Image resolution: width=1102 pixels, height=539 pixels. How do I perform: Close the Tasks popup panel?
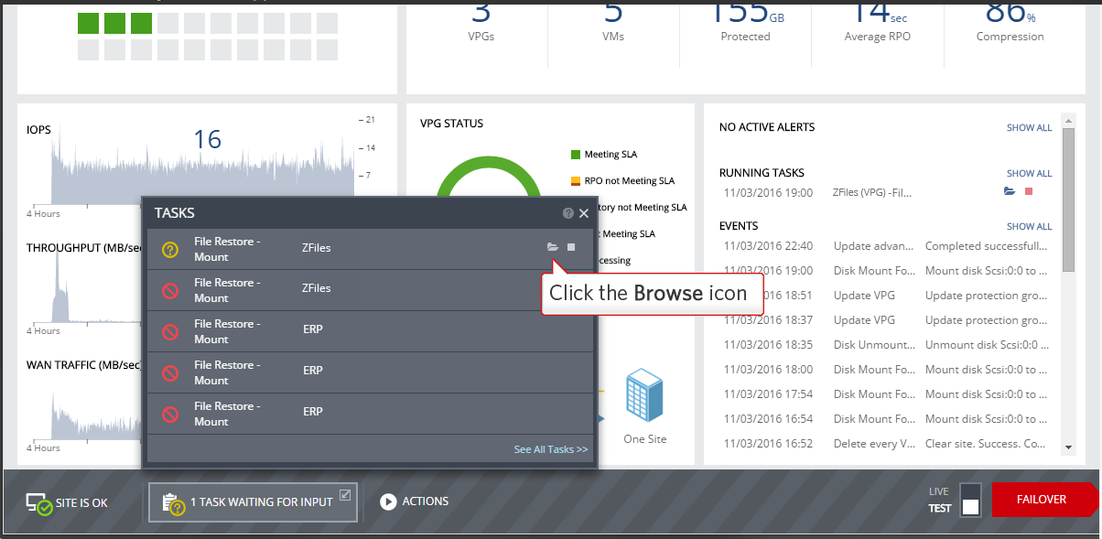584,213
